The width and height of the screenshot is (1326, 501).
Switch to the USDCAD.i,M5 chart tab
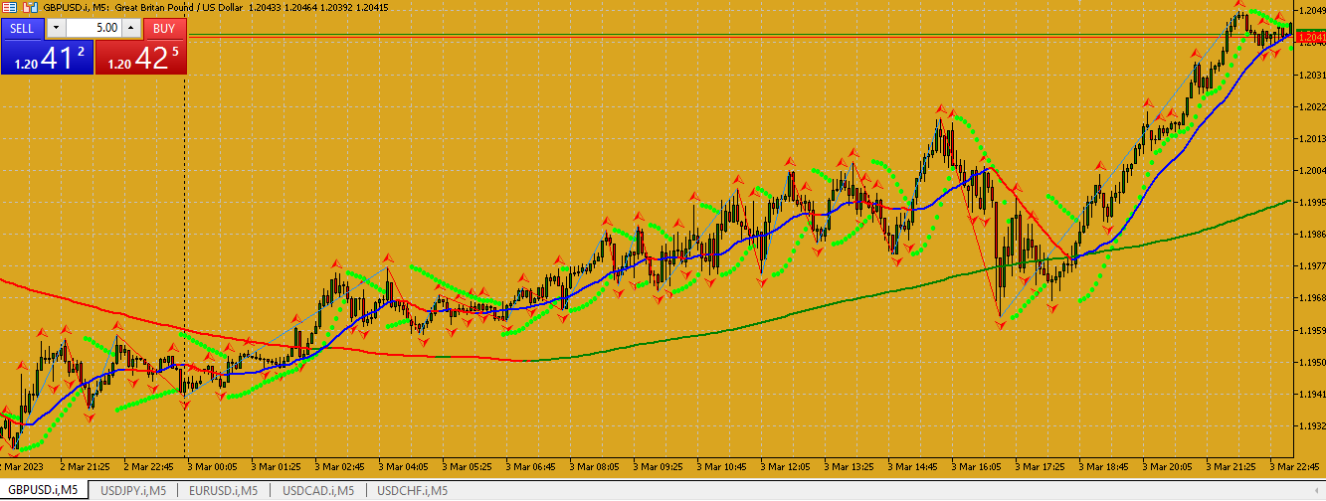click(318, 490)
